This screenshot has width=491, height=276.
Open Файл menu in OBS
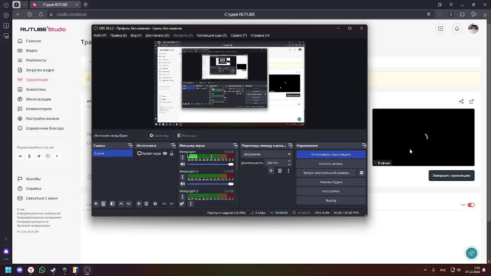(100, 35)
